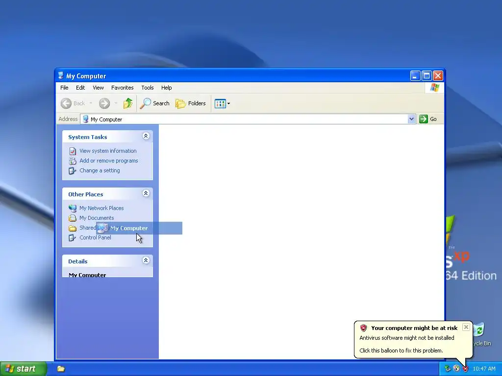Expand the Address bar dropdown

tap(411, 119)
